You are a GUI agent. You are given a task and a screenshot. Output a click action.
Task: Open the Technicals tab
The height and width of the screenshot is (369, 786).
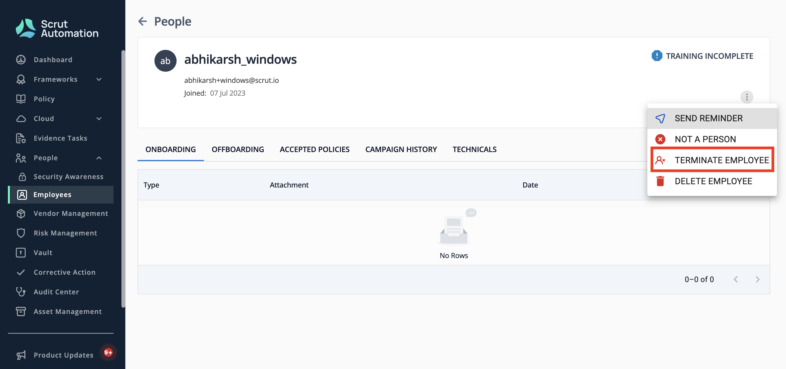(475, 150)
